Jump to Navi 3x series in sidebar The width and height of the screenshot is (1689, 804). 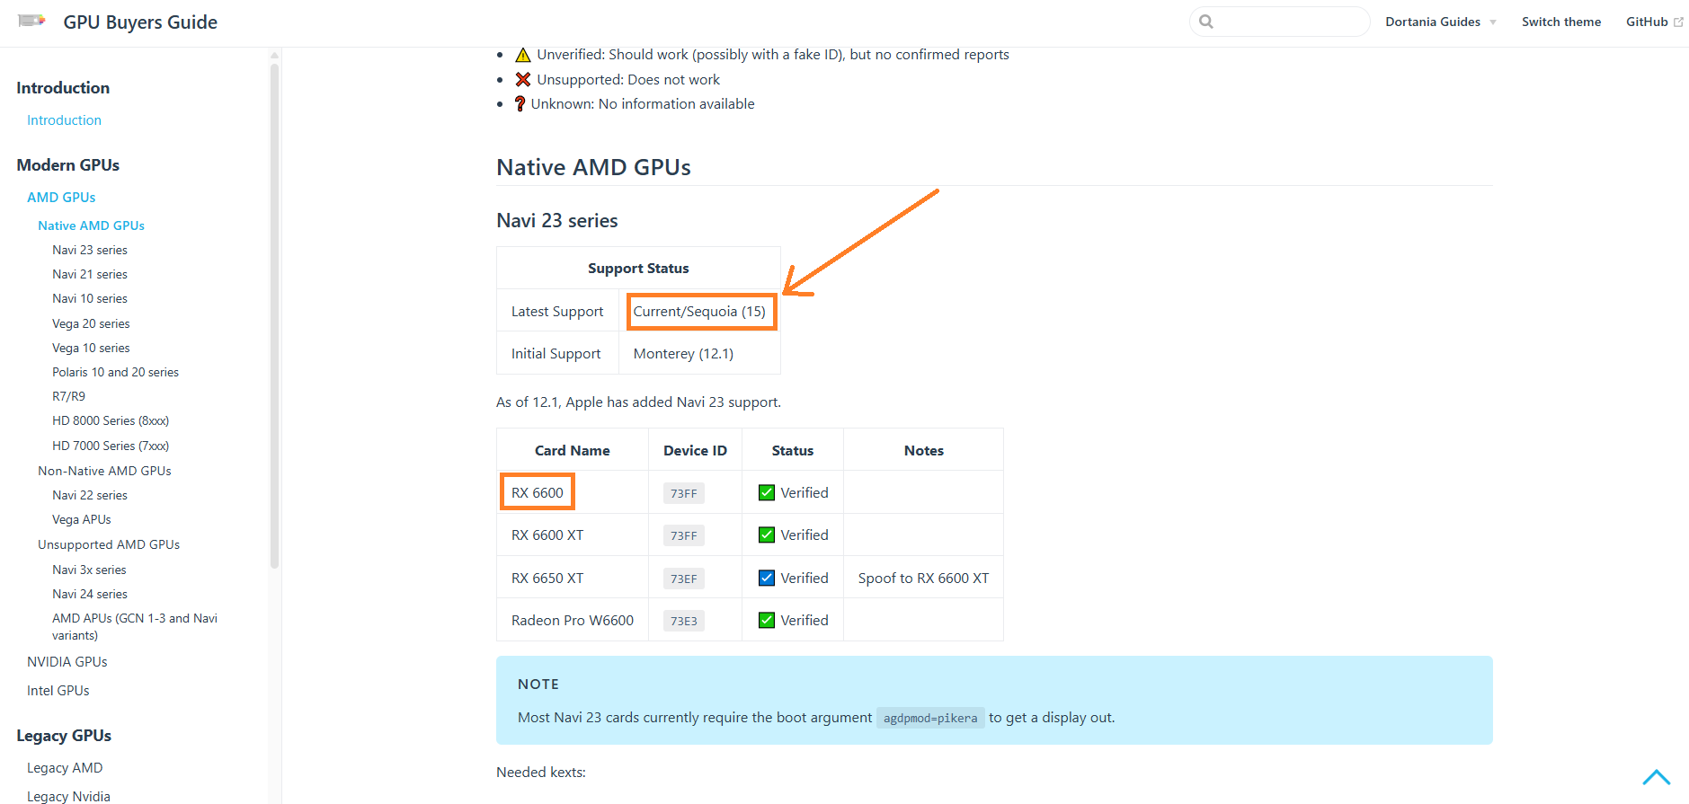[89, 570]
